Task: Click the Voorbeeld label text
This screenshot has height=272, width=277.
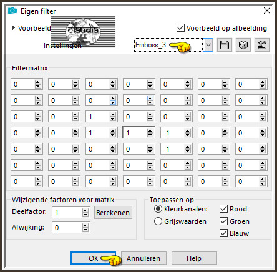Action: point(34,28)
